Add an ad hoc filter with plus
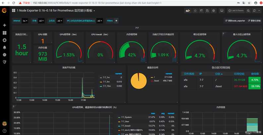 116,21
